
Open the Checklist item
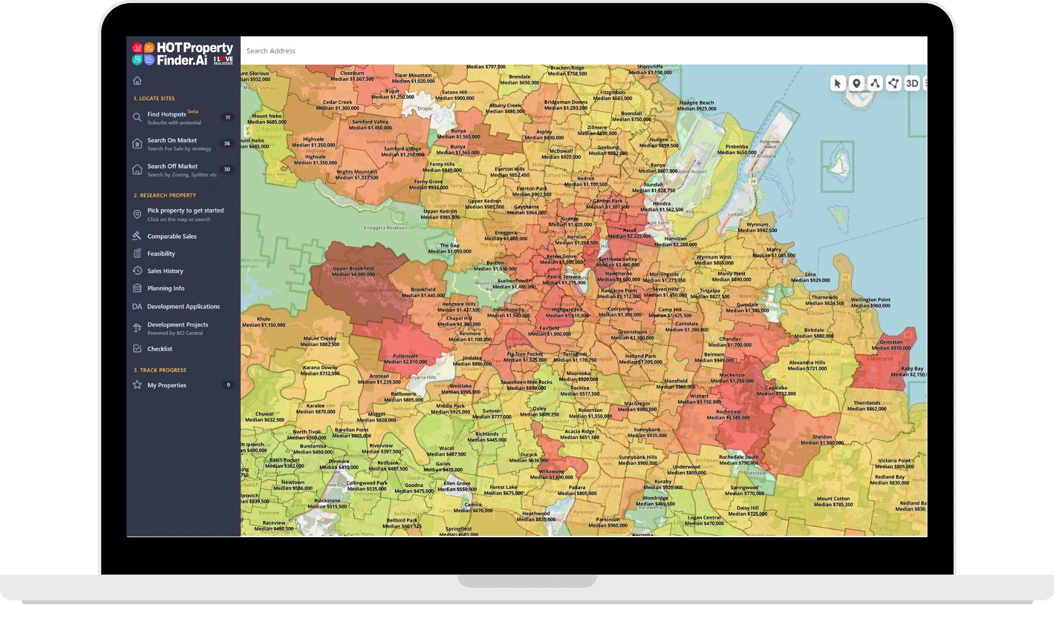point(160,349)
